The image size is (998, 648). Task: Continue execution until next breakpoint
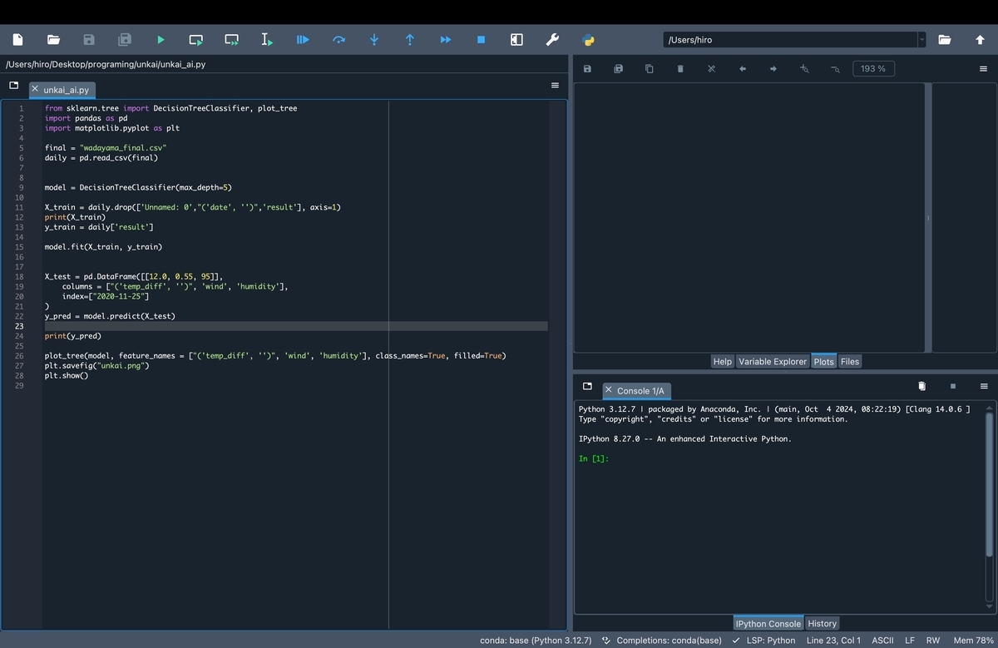point(445,39)
